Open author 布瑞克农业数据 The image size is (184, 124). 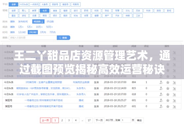click(81, 82)
